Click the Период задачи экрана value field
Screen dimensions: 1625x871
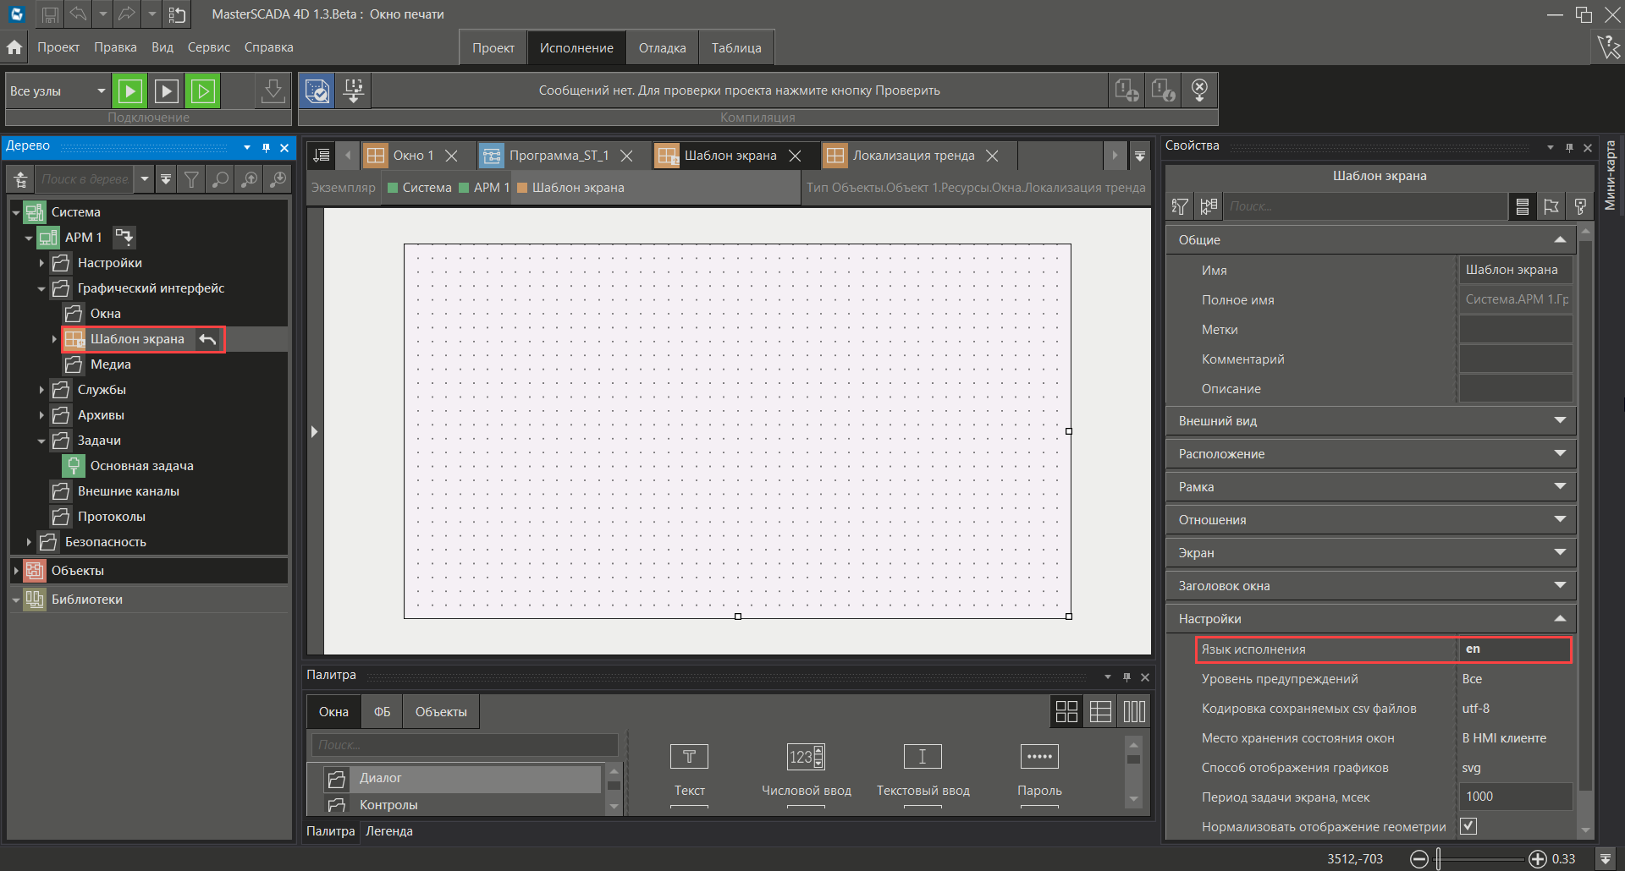click(x=1514, y=797)
